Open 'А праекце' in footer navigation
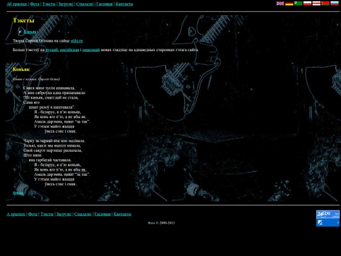This screenshot has width=341, height=256. click(x=16, y=214)
